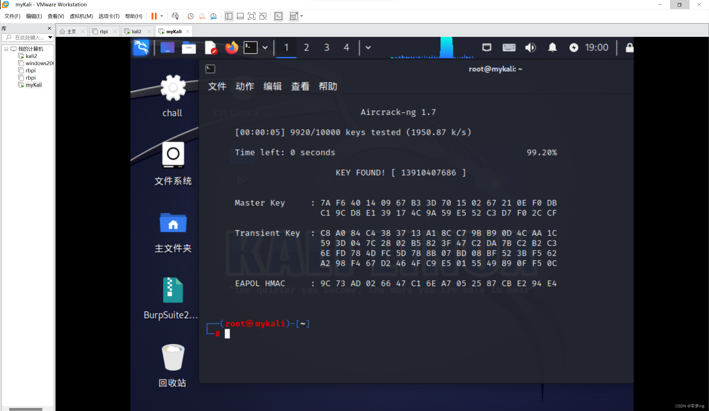Open the Kali dragon applications menu
This screenshot has width=709, height=411.
141,48
